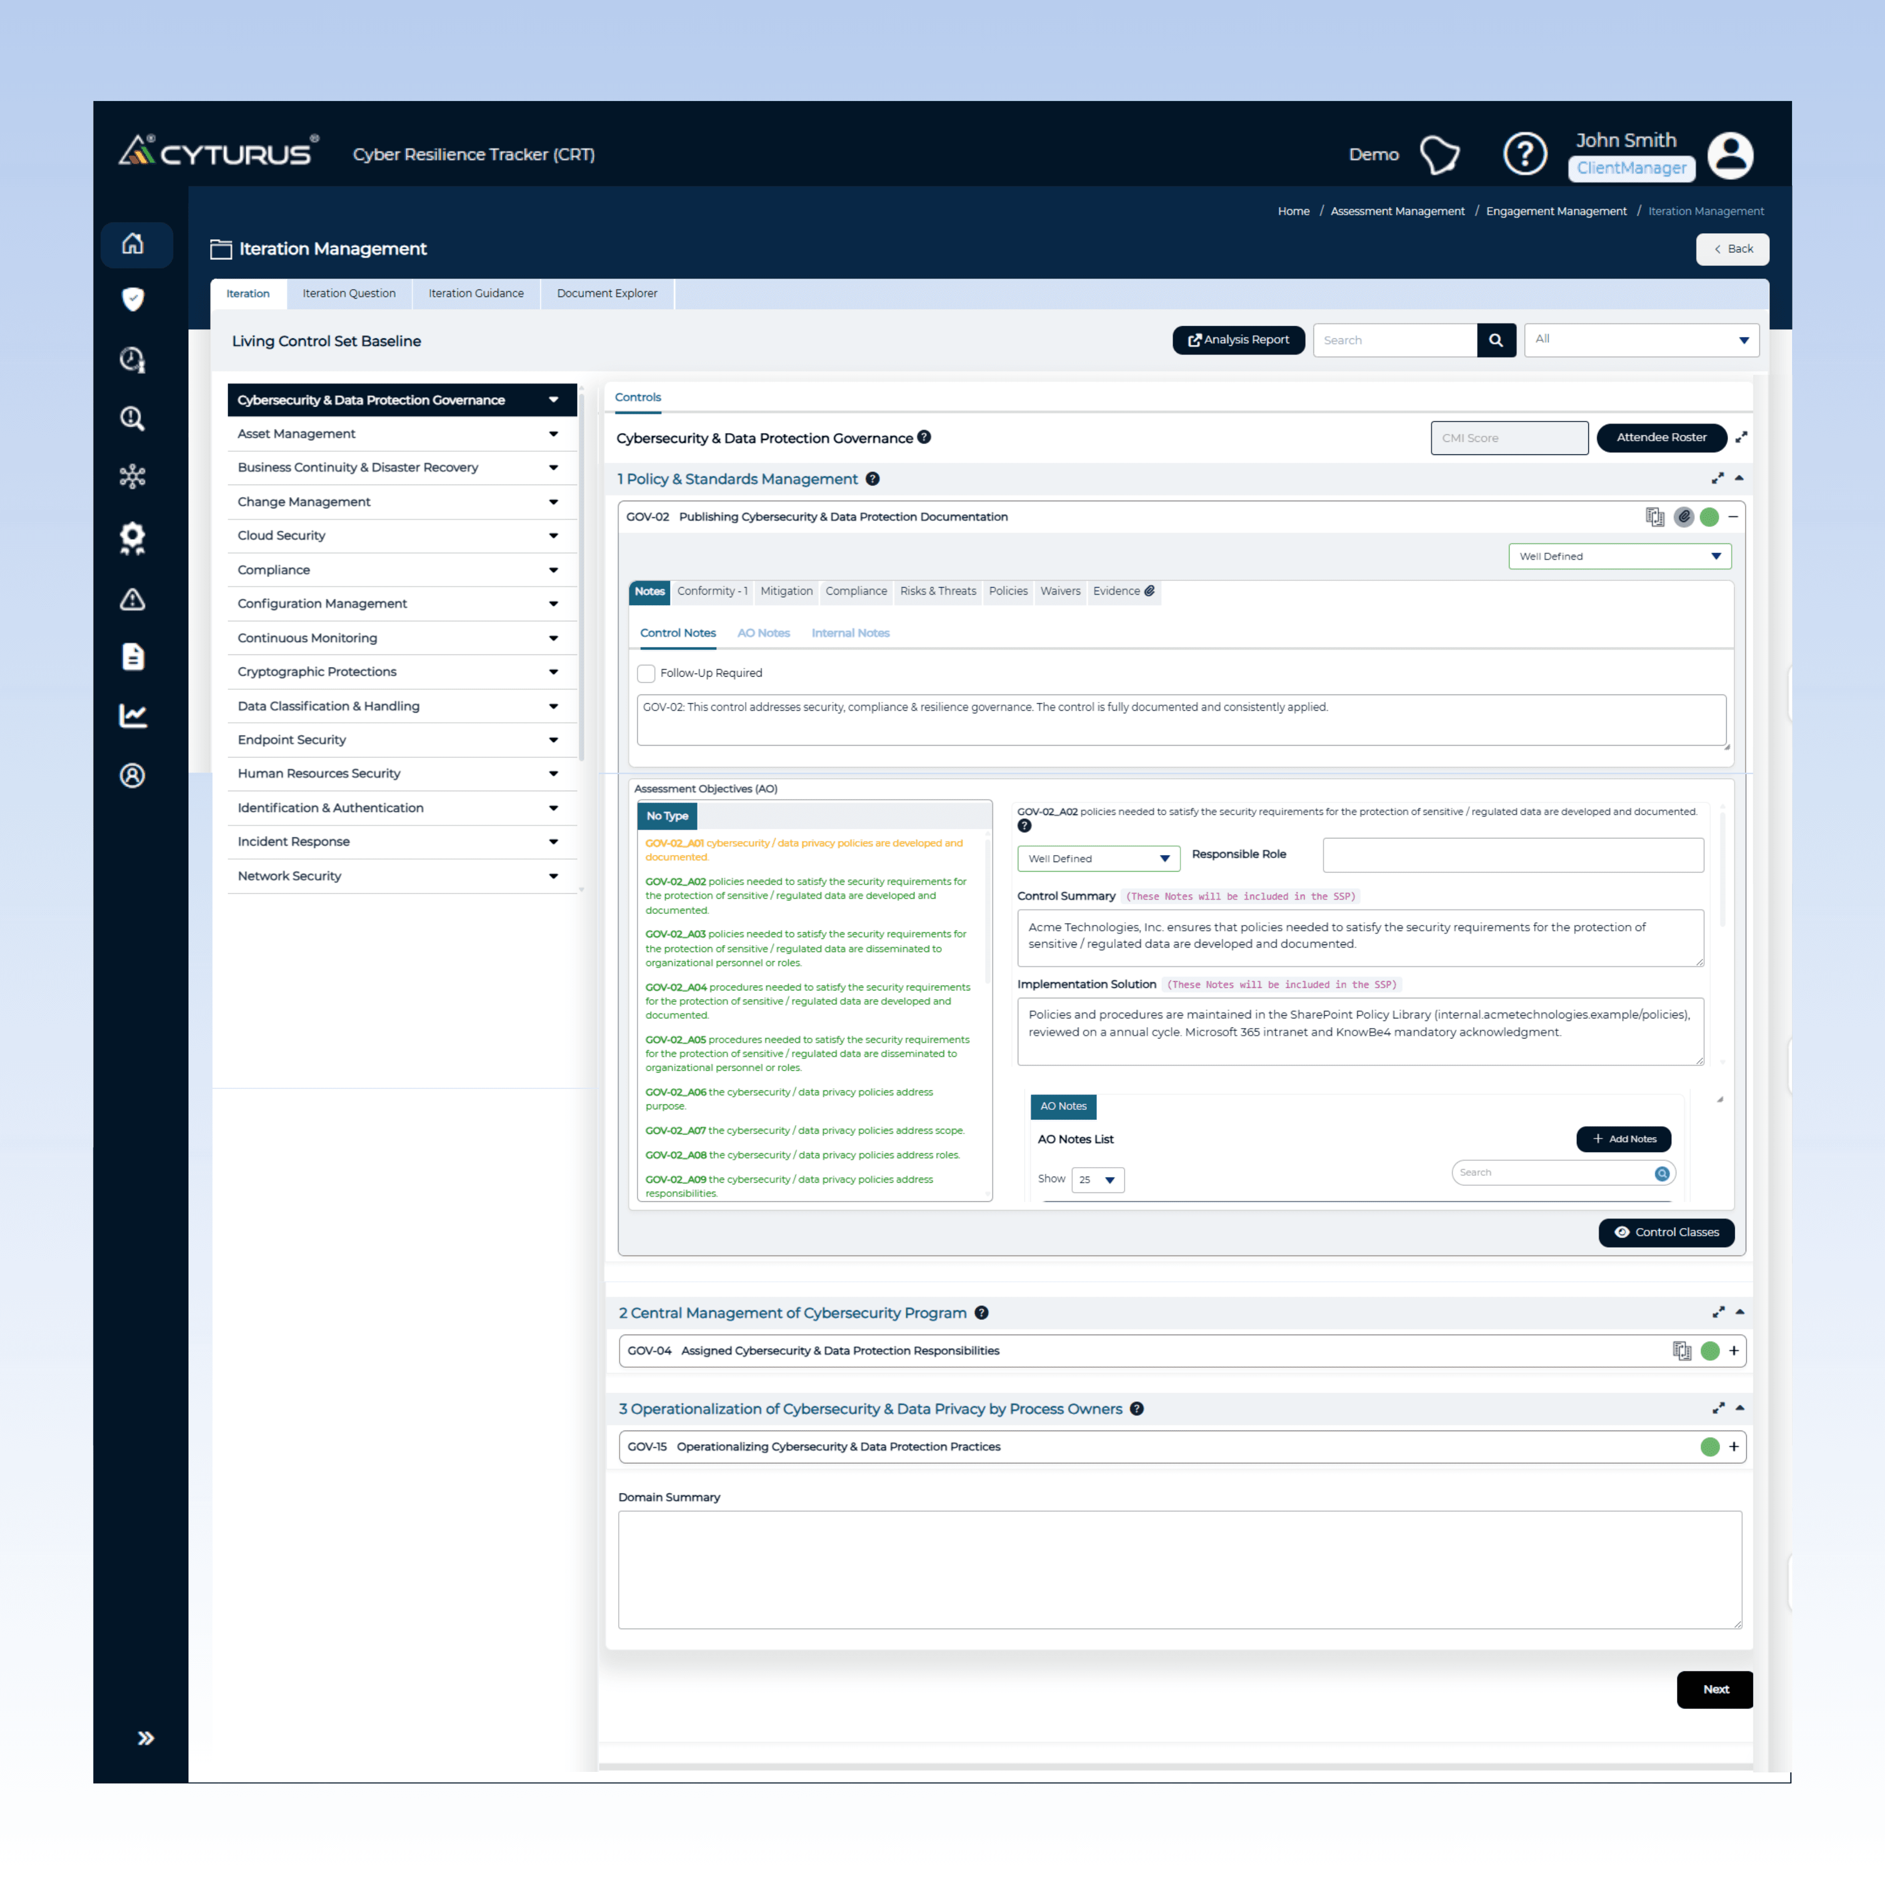Click the Control Classes button
The height and width of the screenshot is (1885, 1885).
(x=1666, y=1232)
